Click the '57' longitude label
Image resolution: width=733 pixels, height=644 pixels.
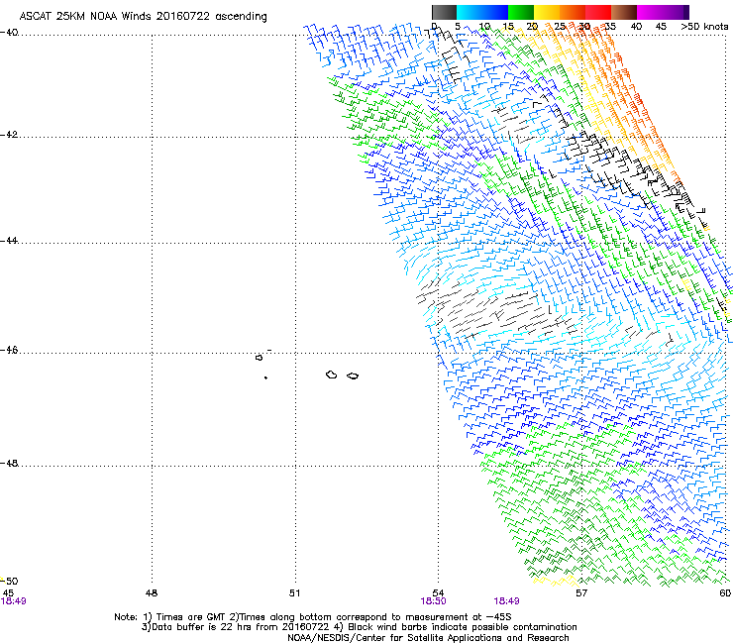pos(581,593)
